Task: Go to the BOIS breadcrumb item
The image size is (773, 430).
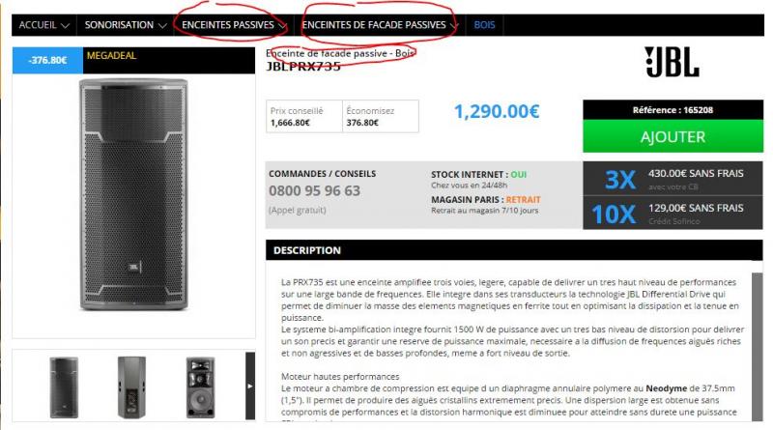Action: click(484, 25)
